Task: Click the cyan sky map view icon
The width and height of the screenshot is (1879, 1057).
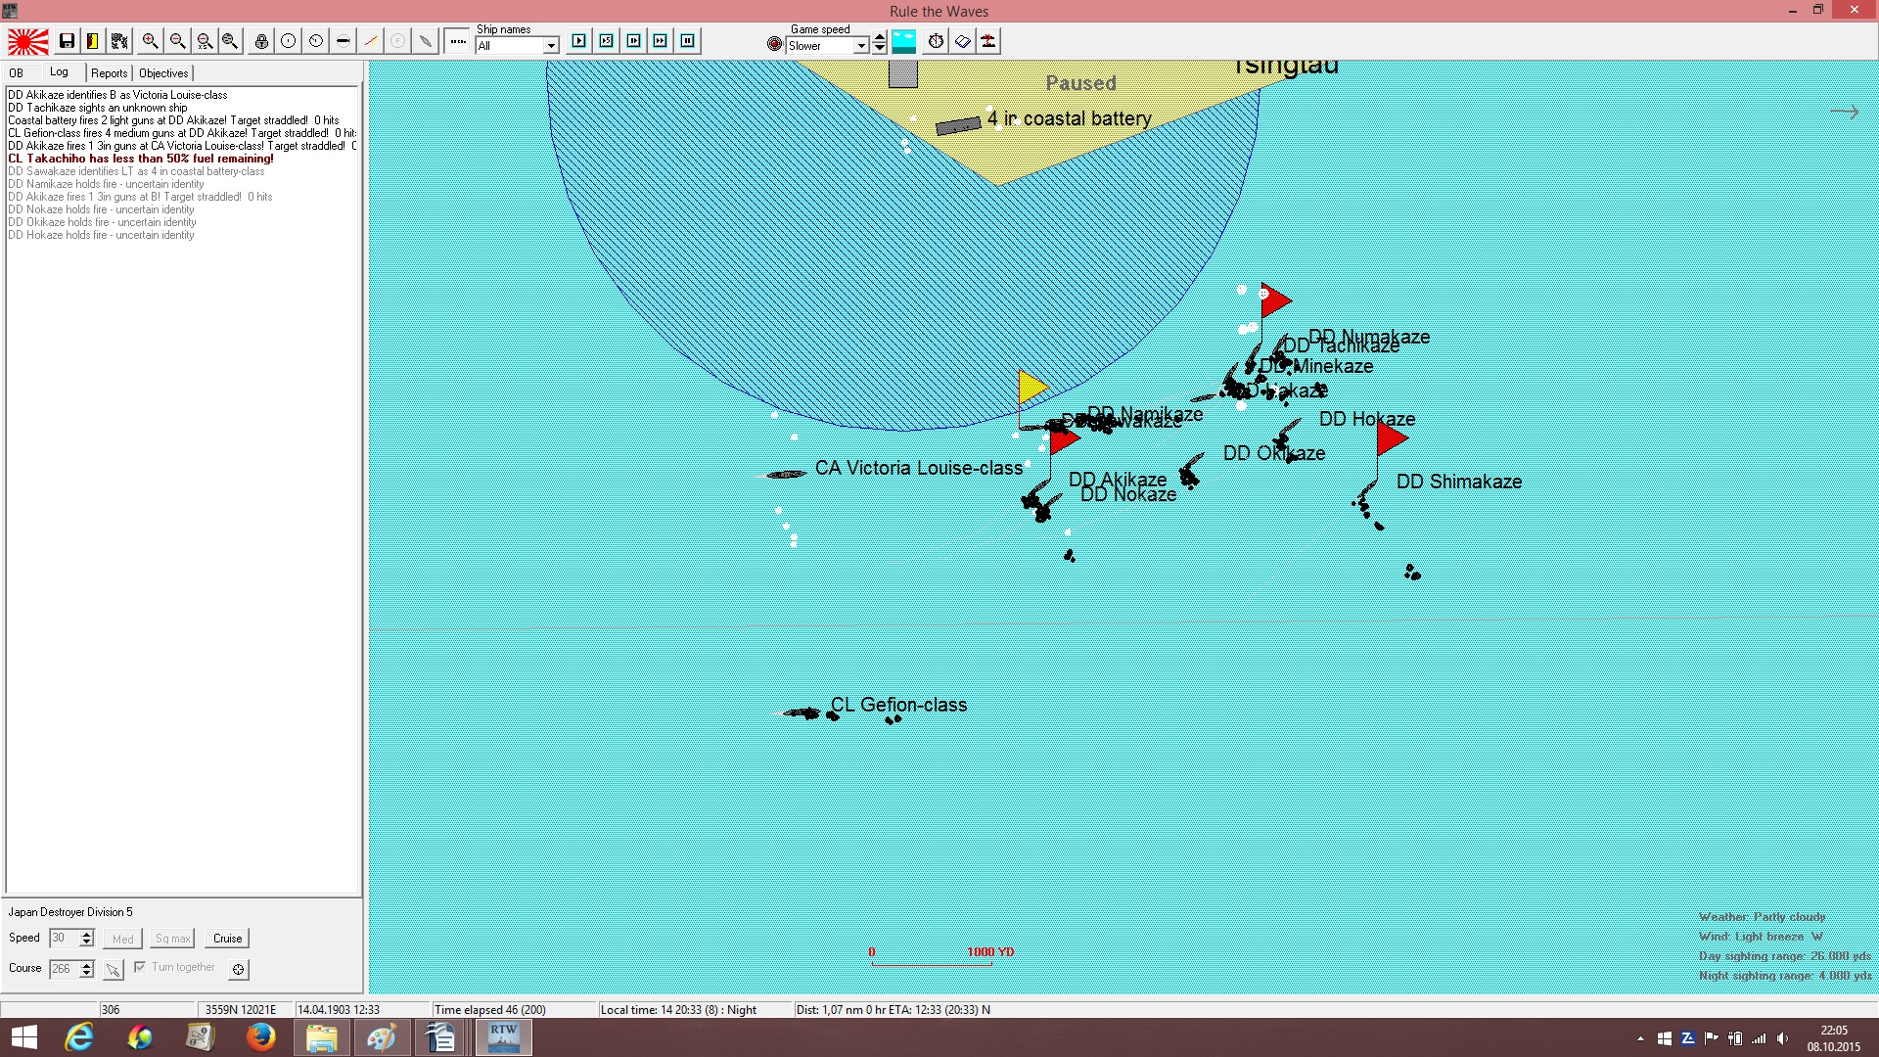Action: (904, 41)
